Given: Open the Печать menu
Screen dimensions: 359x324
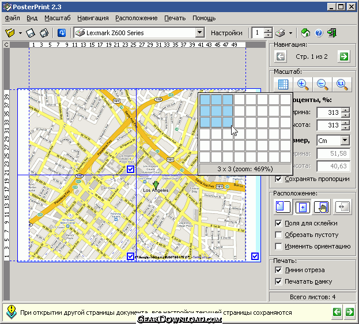Looking at the screenshot, I should tap(175, 18).
